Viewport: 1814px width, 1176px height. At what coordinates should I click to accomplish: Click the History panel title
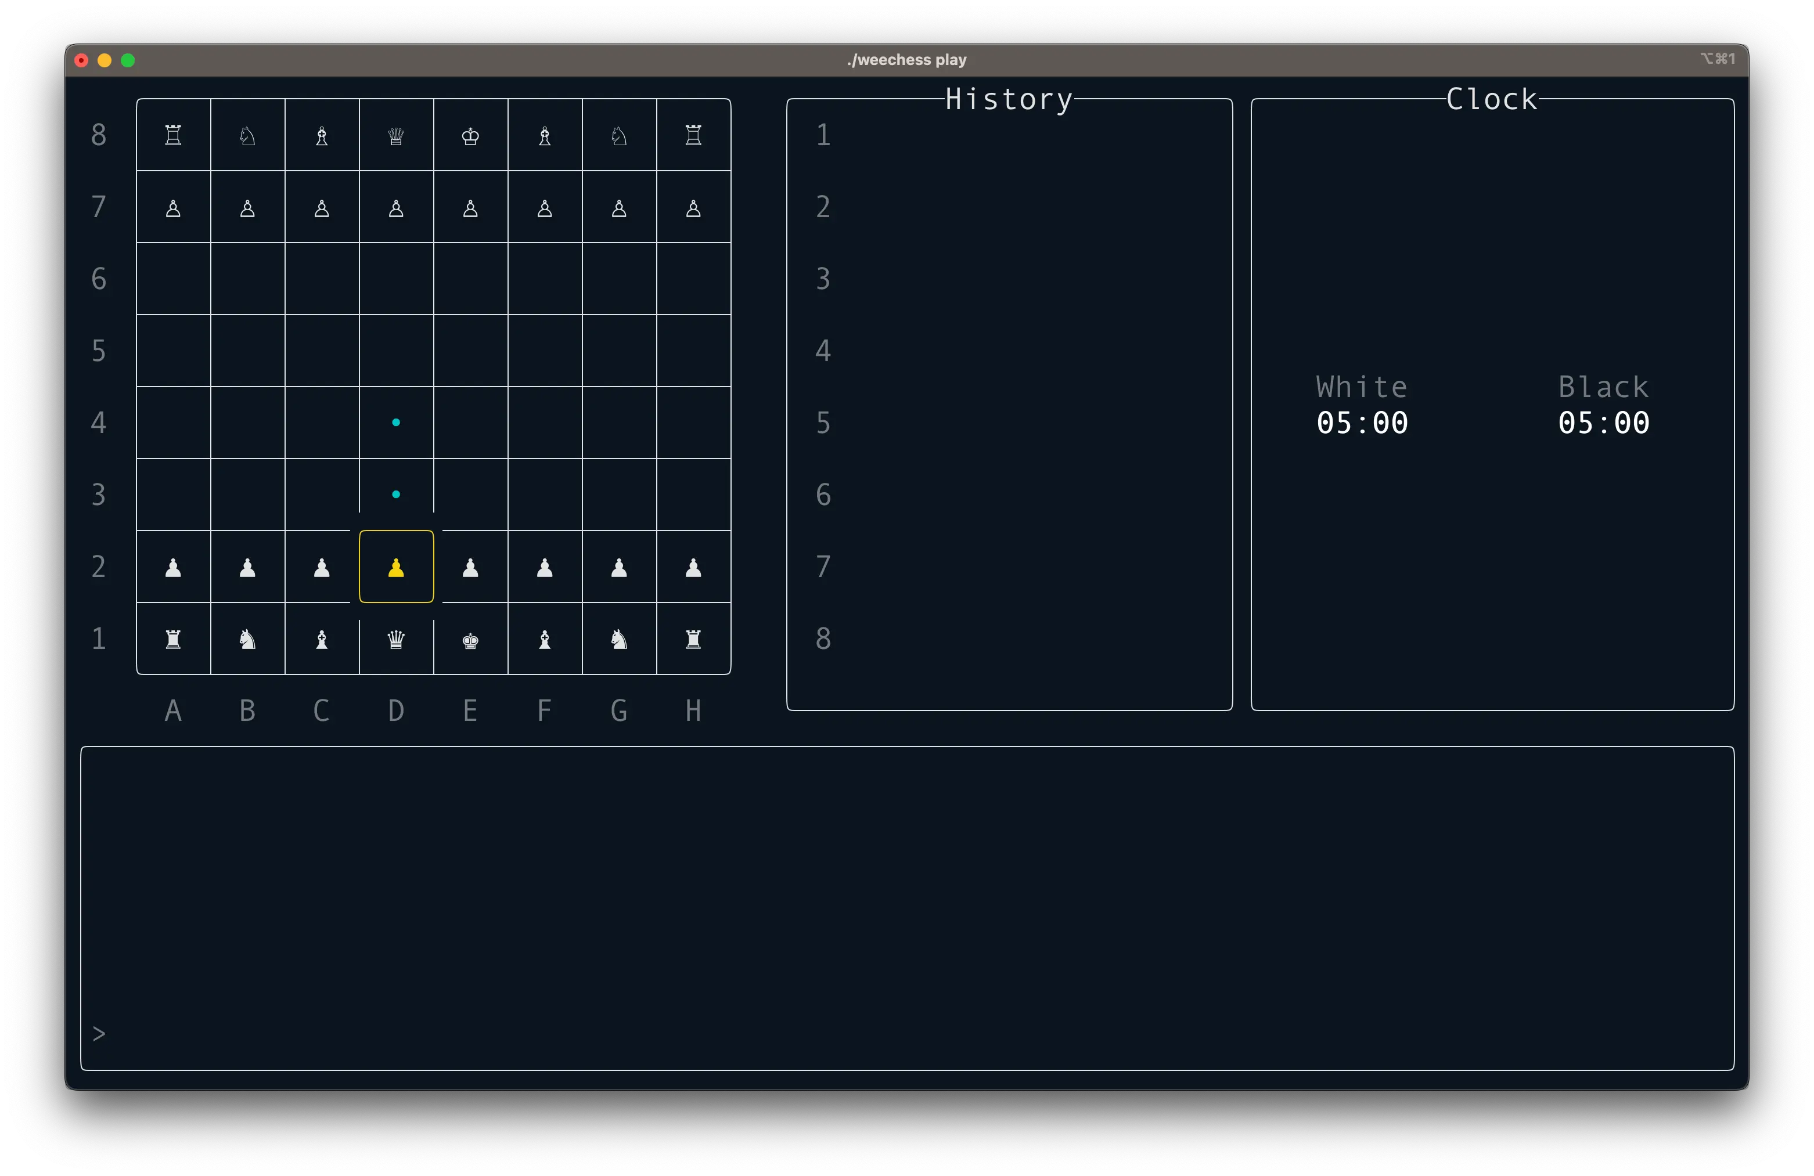click(1009, 100)
